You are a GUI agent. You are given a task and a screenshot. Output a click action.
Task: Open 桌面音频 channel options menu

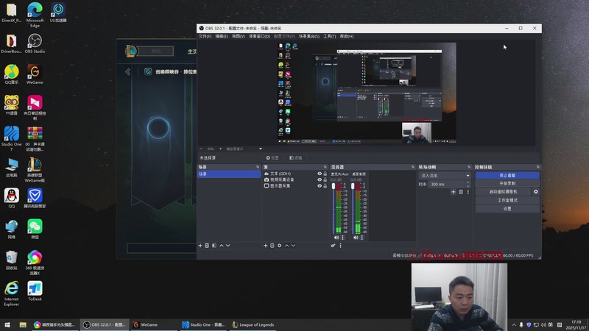point(362,238)
